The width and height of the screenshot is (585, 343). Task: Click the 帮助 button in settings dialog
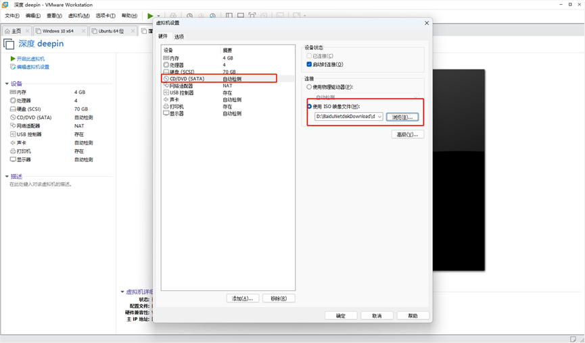point(413,315)
